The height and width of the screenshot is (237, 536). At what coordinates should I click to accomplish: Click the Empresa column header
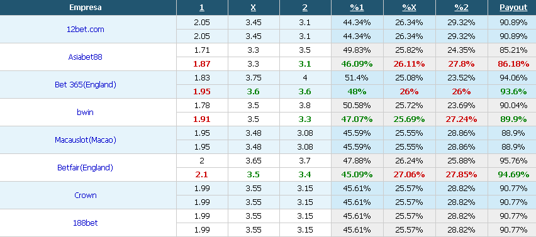(x=85, y=8)
